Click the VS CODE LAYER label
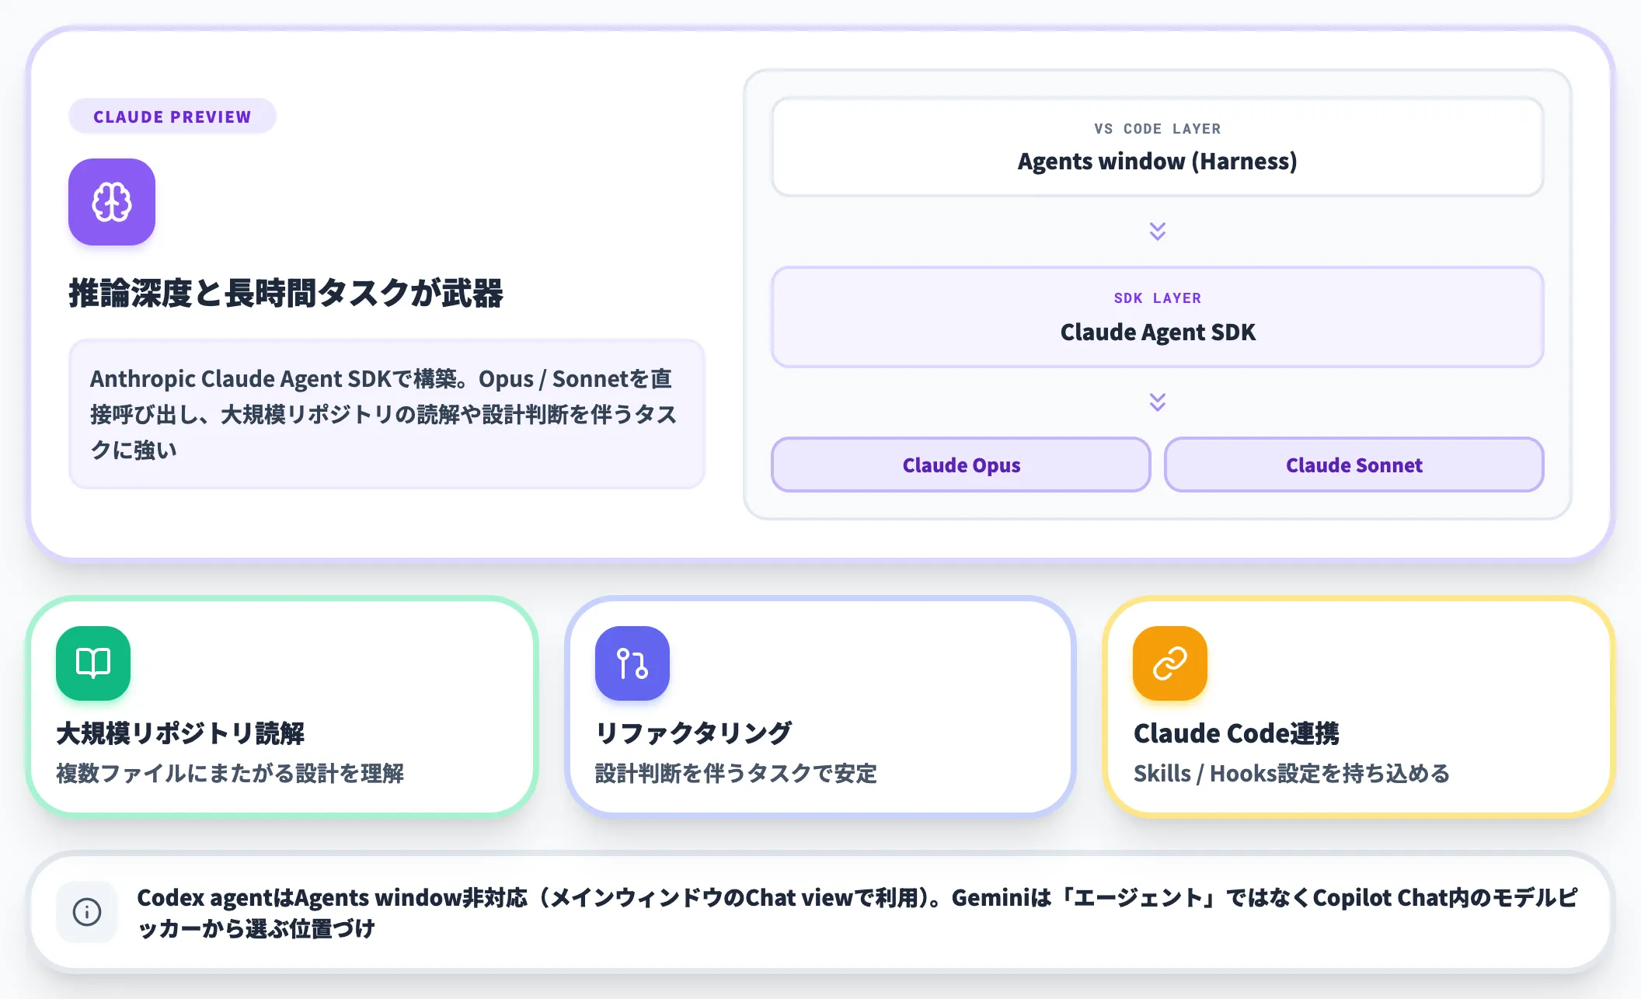Image resolution: width=1641 pixels, height=999 pixels. point(1158,129)
